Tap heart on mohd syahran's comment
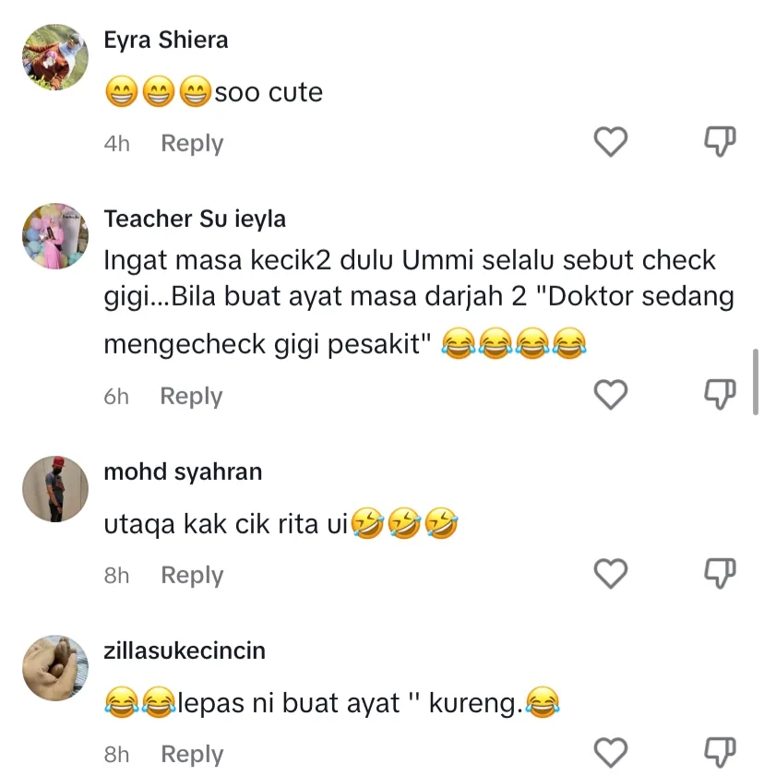 (611, 574)
